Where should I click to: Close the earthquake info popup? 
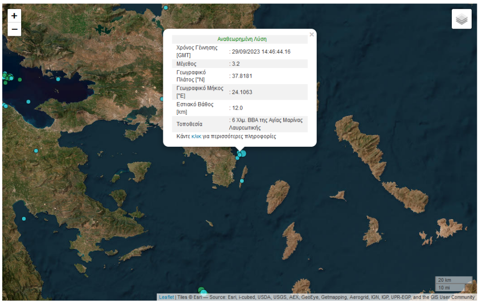[x=312, y=34]
